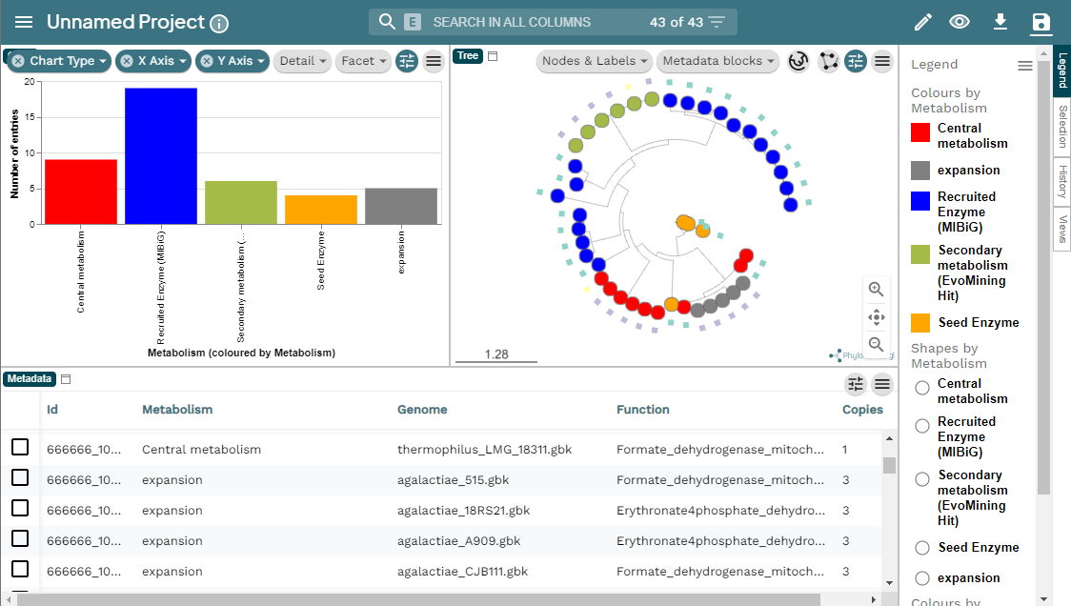The height and width of the screenshot is (606, 1071).
Task: Select the Seed Enzyme shape radio button
Action: (921, 547)
